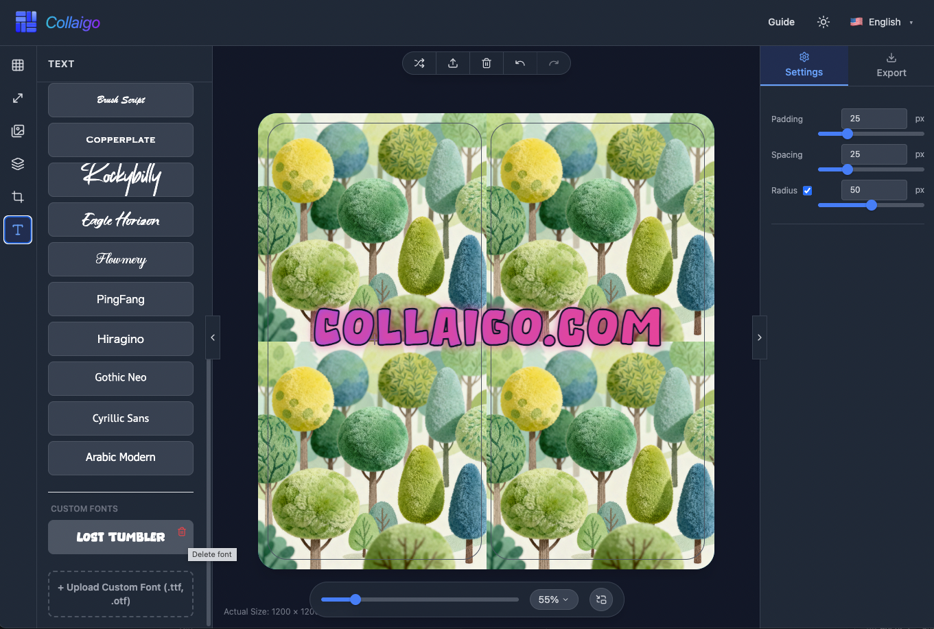Switch to the Settings tab
The width and height of the screenshot is (934, 629).
[x=804, y=66]
